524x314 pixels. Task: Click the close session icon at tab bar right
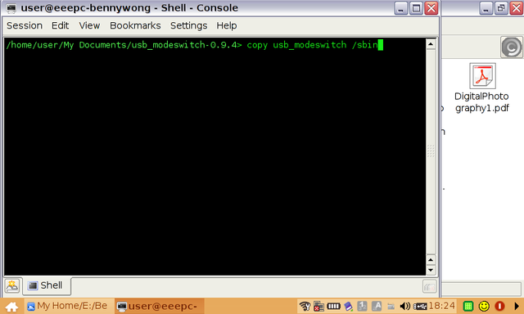pos(429,286)
